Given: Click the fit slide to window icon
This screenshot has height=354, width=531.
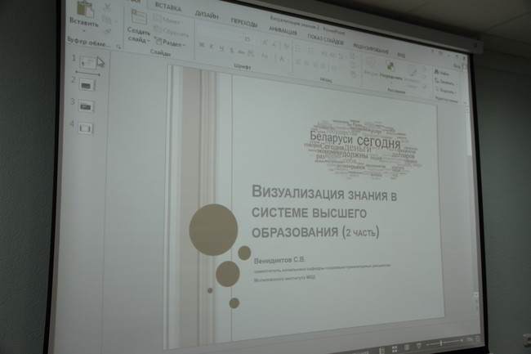Looking at the screenshot, I should click(x=478, y=338).
